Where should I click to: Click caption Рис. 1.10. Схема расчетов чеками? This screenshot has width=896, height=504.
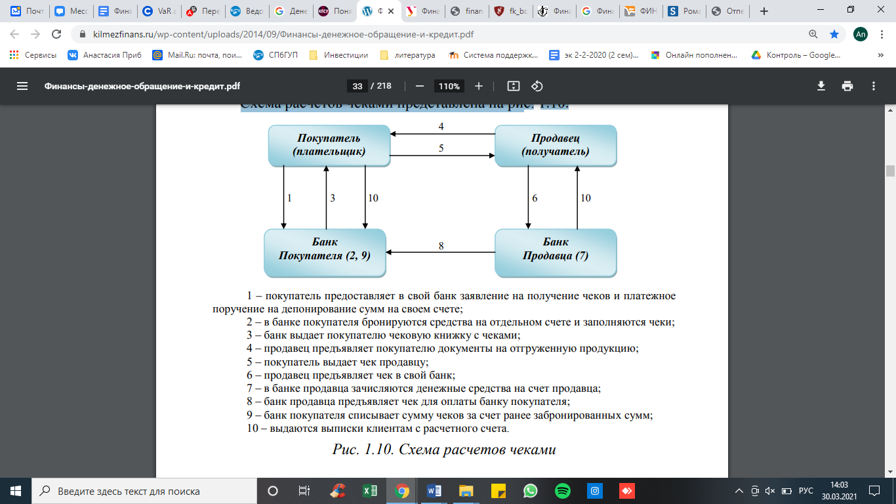tap(444, 450)
